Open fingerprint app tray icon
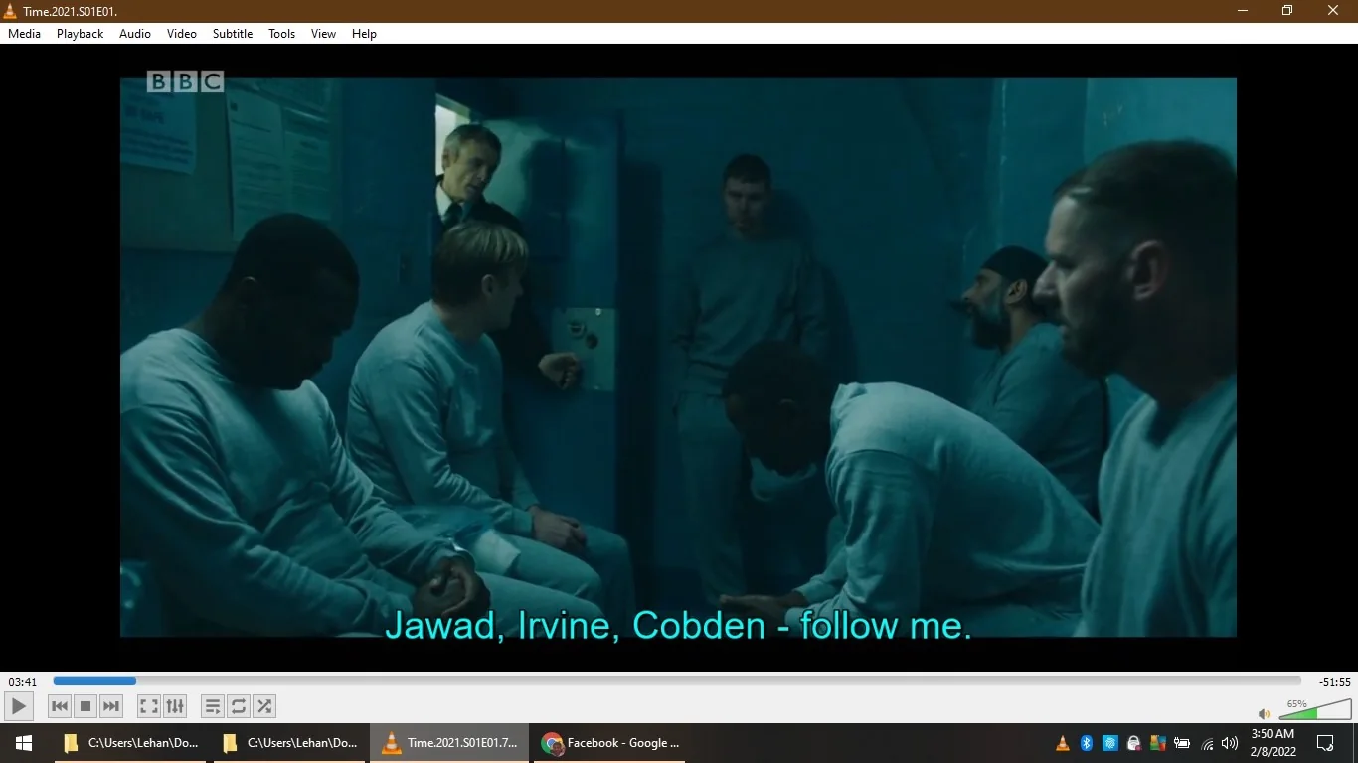Viewport: 1358px width, 763px height. pyautogui.click(x=1110, y=743)
